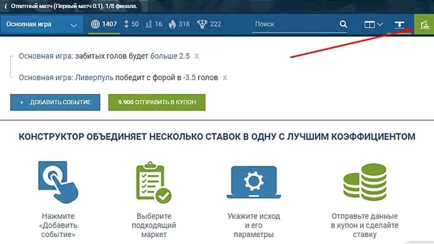Click the Выберите подходящий маркет caption
Screen dimensions: 434x244
tap(154, 225)
